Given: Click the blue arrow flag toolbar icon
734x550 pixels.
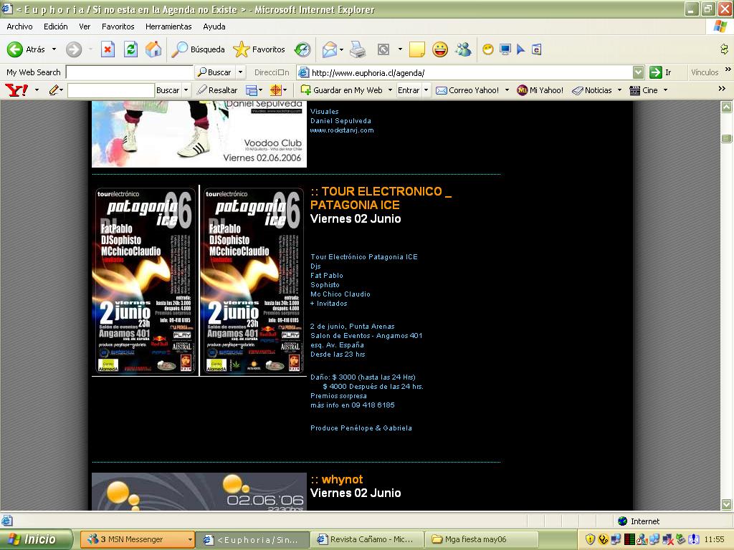Looking at the screenshot, I should (x=520, y=49).
